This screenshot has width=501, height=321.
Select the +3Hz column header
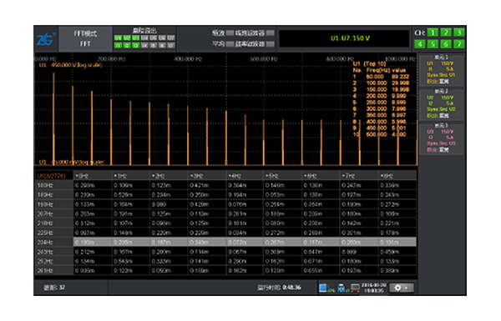(207, 176)
